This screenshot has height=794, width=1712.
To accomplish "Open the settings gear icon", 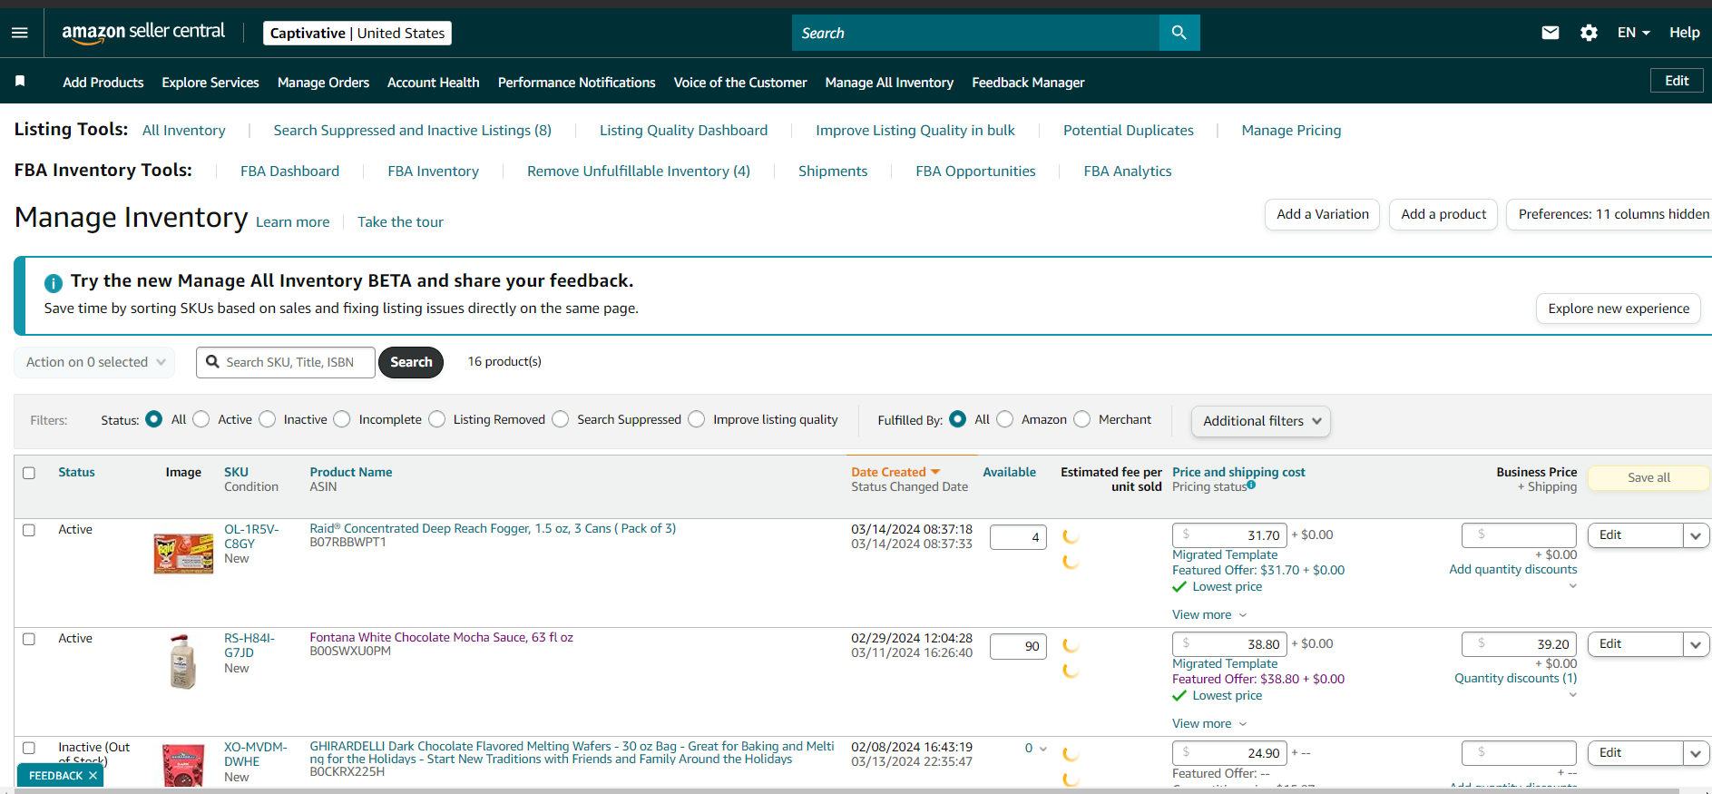I will (1589, 33).
